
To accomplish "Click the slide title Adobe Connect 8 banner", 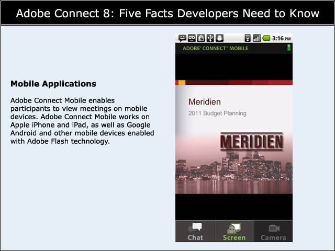I will coord(167,13).
